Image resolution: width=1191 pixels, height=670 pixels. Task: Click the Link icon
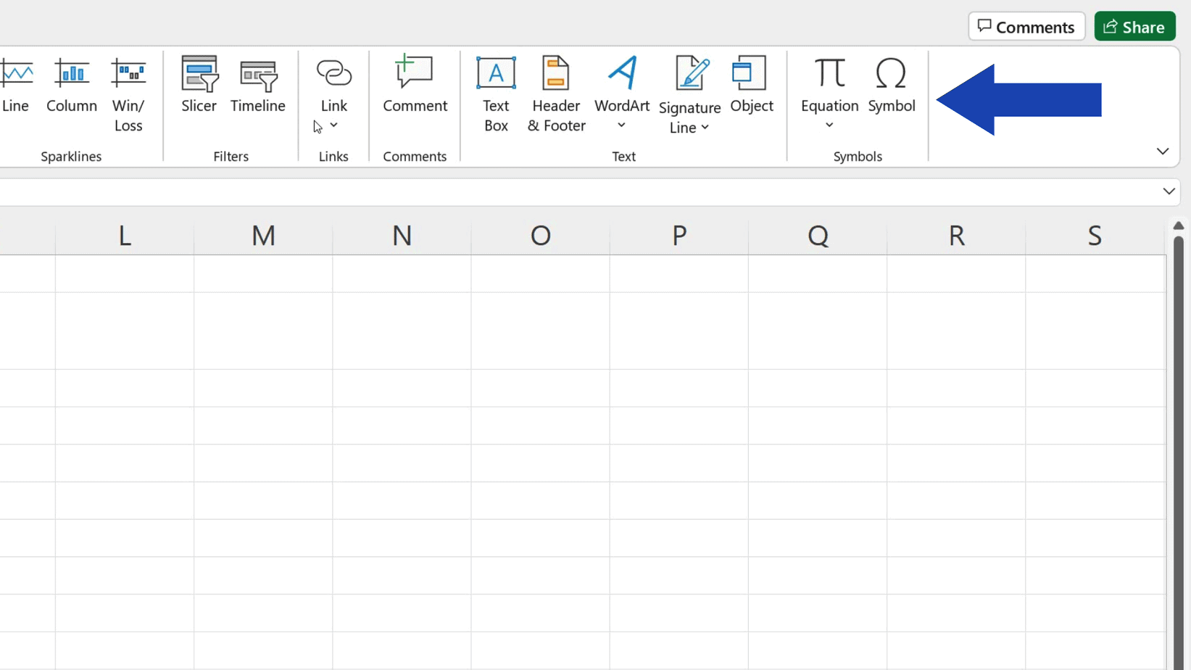pyautogui.click(x=333, y=74)
